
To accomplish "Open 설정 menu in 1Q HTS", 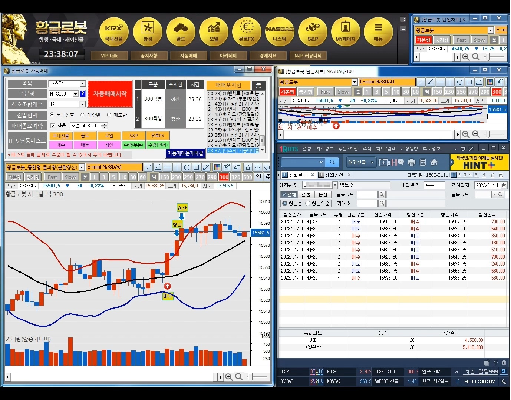I will point(307,149).
